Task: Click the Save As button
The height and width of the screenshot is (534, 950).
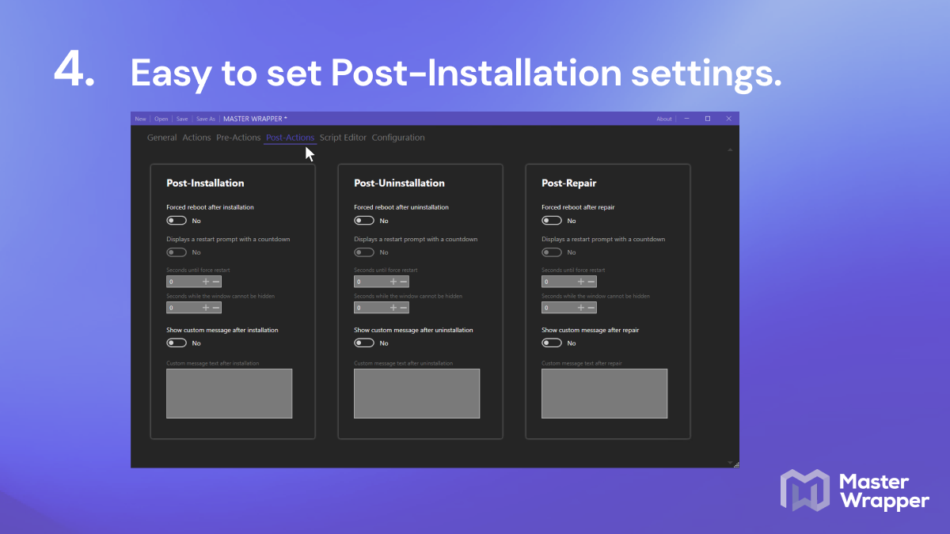Action: pyautogui.click(x=206, y=119)
